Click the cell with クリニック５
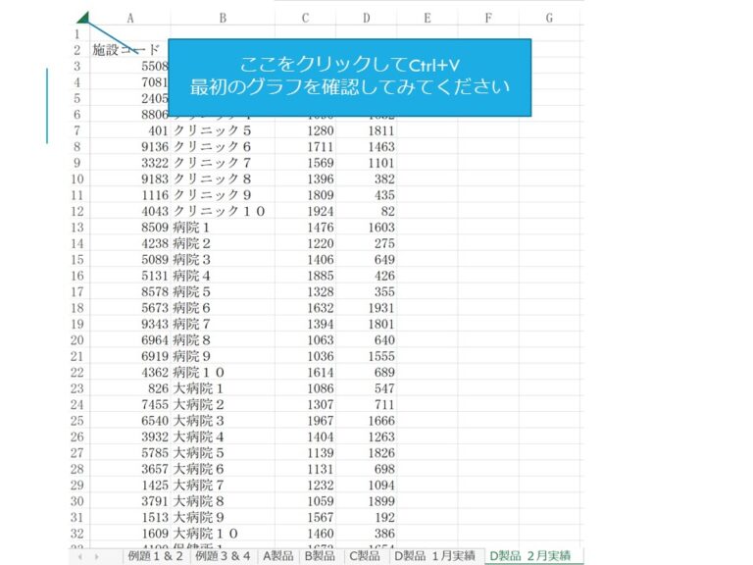 (x=223, y=130)
